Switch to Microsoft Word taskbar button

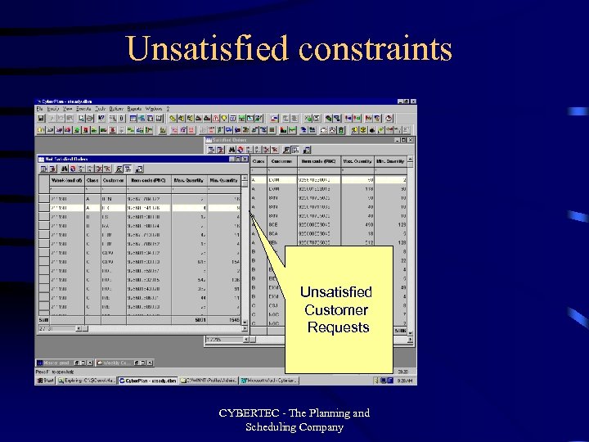[x=269, y=381]
